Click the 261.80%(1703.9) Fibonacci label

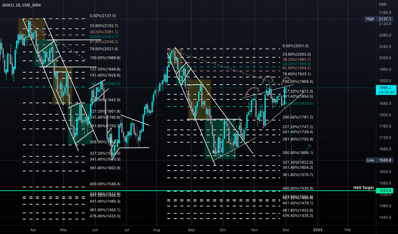[298, 140]
